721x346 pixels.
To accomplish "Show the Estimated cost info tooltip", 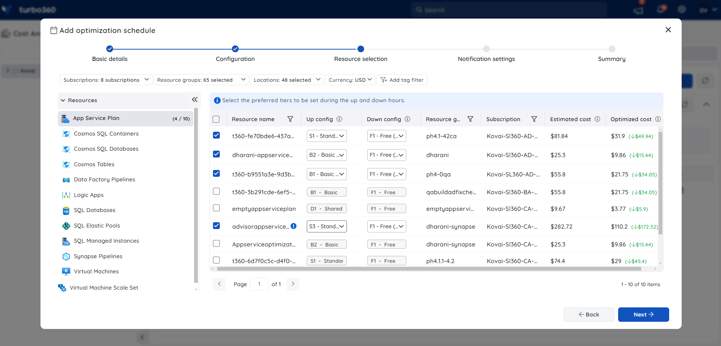I will [597, 119].
